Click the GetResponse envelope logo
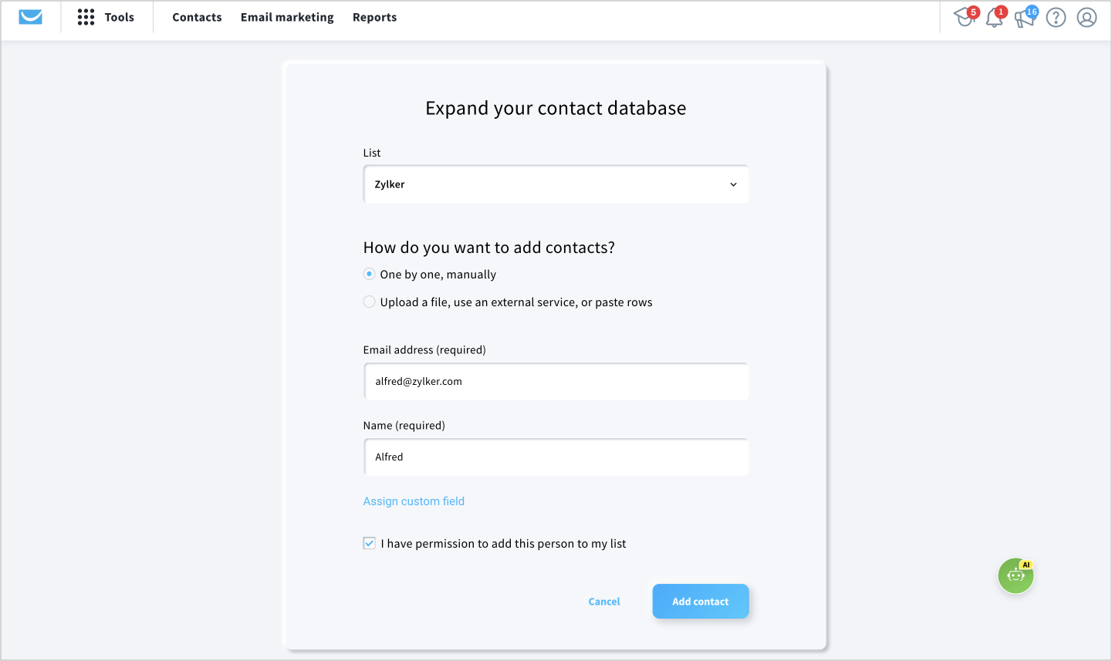This screenshot has height=661, width=1112. click(x=30, y=17)
